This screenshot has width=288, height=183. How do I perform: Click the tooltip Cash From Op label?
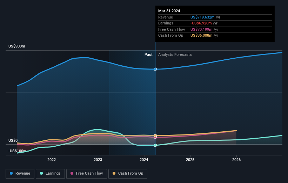pyautogui.click(x=170, y=36)
